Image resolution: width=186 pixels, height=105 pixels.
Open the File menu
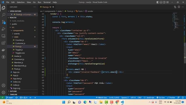[x=8, y=2]
